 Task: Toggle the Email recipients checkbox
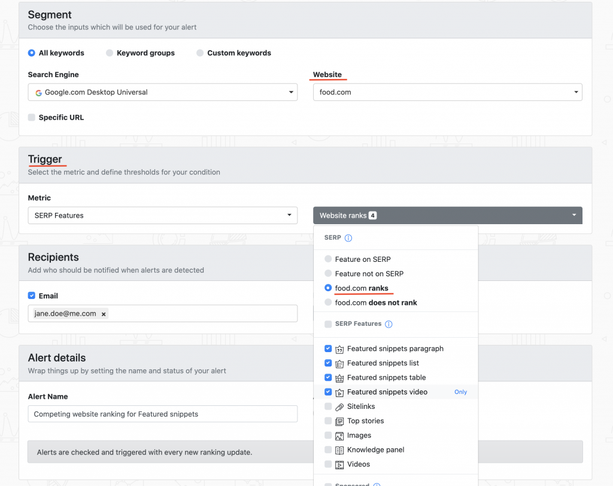[32, 296]
